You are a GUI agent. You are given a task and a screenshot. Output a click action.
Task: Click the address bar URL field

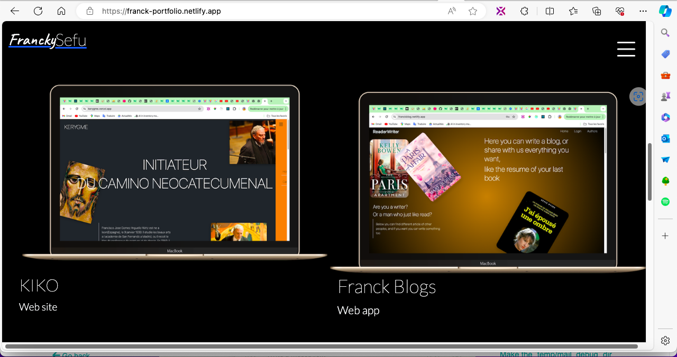pyautogui.click(x=264, y=11)
